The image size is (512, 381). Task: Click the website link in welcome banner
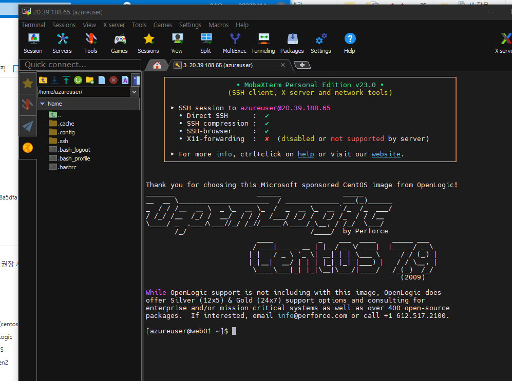click(x=386, y=154)
